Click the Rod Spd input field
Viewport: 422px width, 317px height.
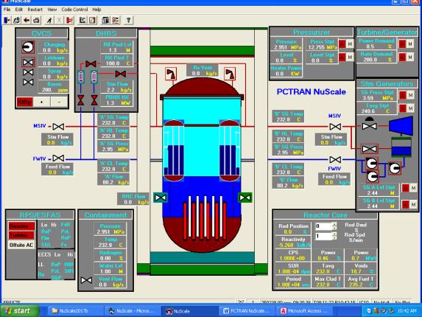[324, 236]
